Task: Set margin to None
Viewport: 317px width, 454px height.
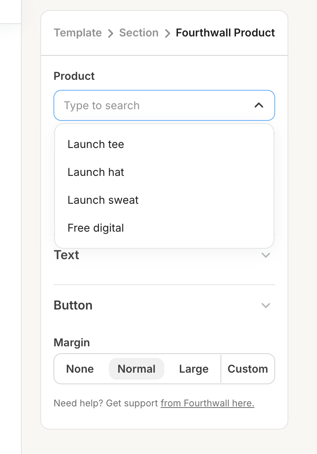Action: [80, 369]
